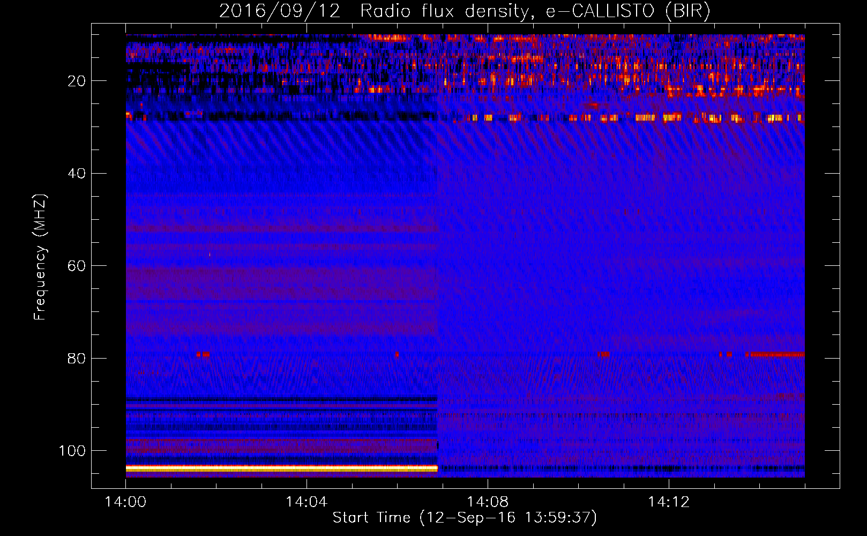
Task: Click the '14:12' time axis label
Action: click(x=669, y=502)
